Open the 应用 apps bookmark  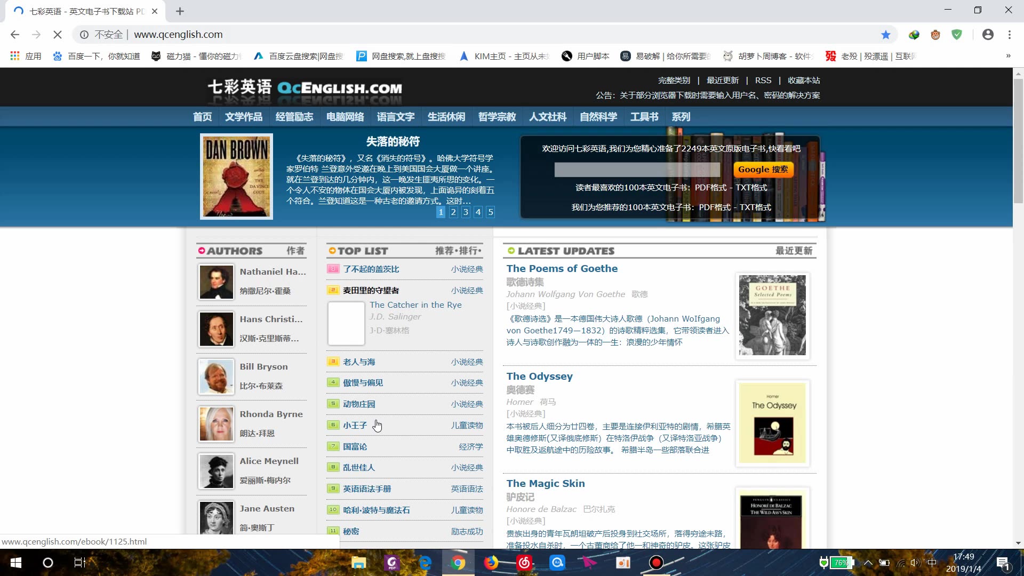(26, 56)
